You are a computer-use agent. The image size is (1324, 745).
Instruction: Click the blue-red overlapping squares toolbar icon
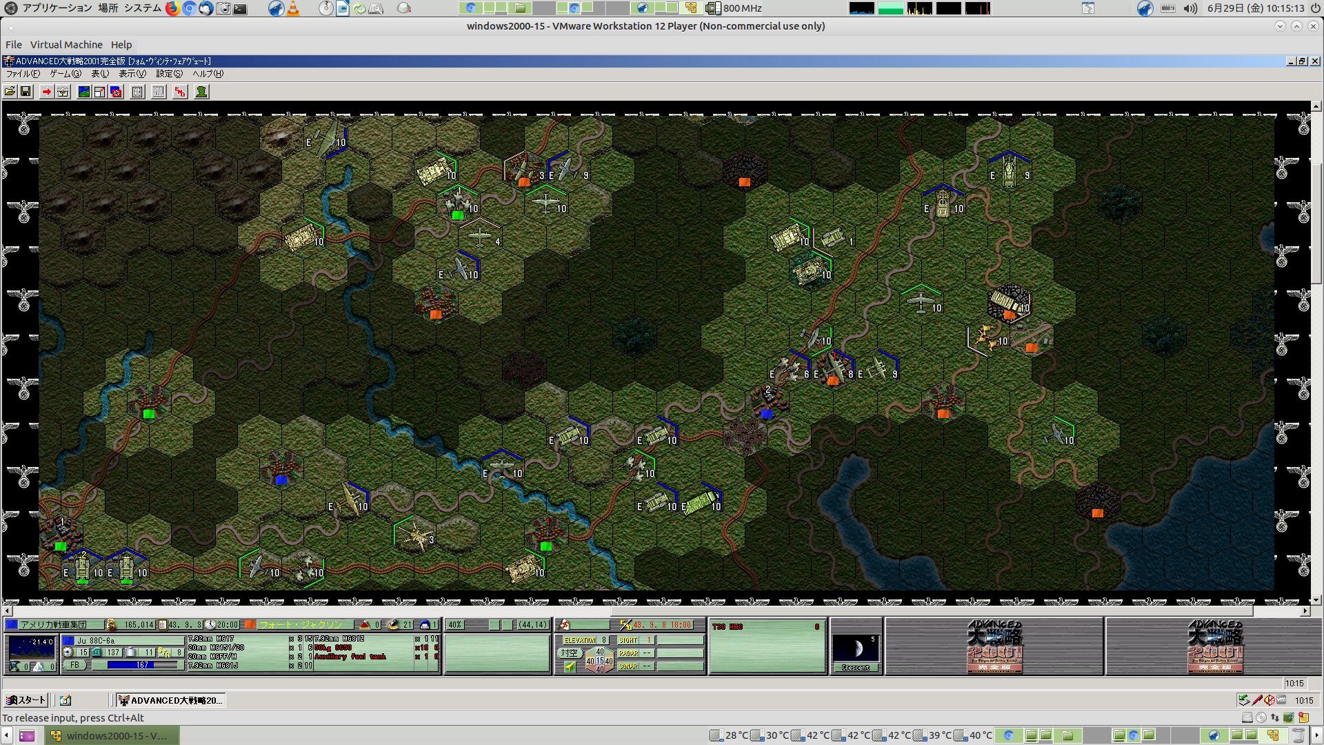pos(116,92)
